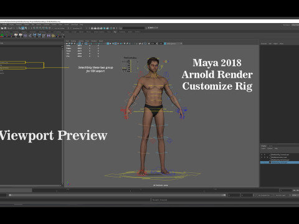
Task: Open the Layers menu in the Layer Editor
Action: (263, 149)
